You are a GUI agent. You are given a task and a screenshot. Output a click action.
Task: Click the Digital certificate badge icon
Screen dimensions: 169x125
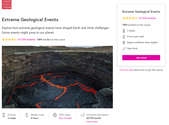tap(124, 42)
